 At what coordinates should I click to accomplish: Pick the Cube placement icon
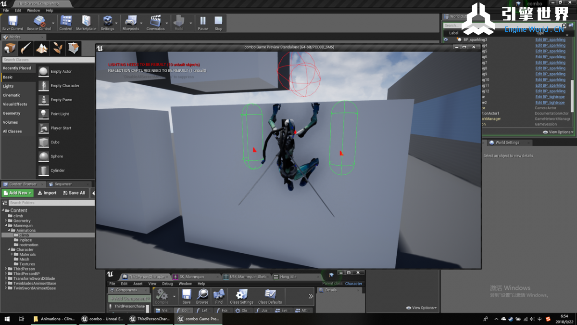(44, 142)
